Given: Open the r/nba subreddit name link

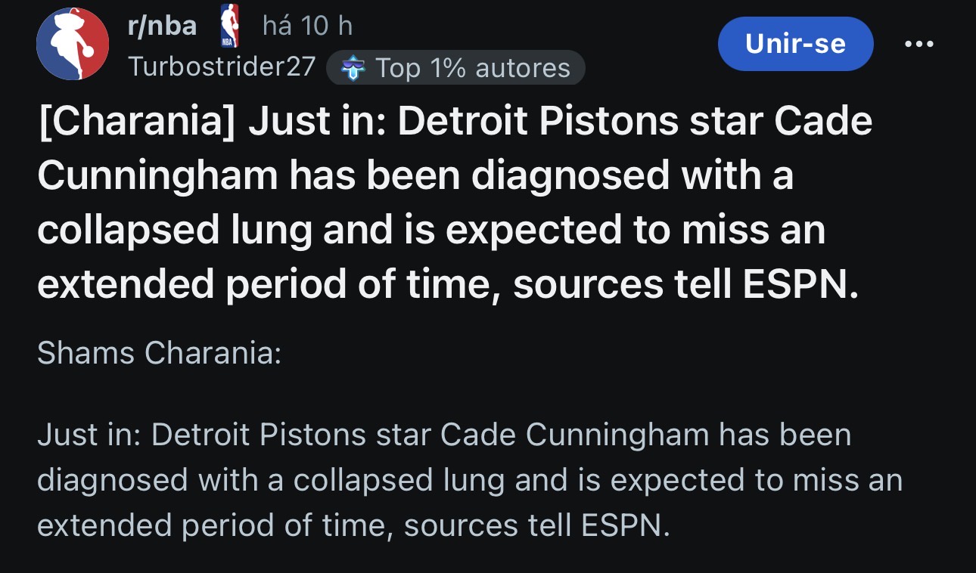Looking at the screenshot, I should tap(162, 26).
